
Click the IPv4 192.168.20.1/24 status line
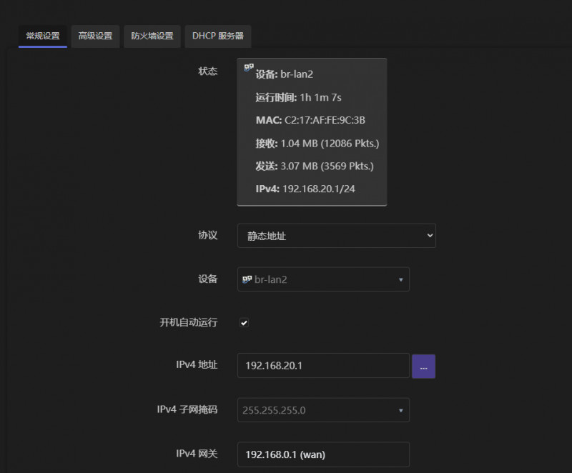click(x=305, y=189)
